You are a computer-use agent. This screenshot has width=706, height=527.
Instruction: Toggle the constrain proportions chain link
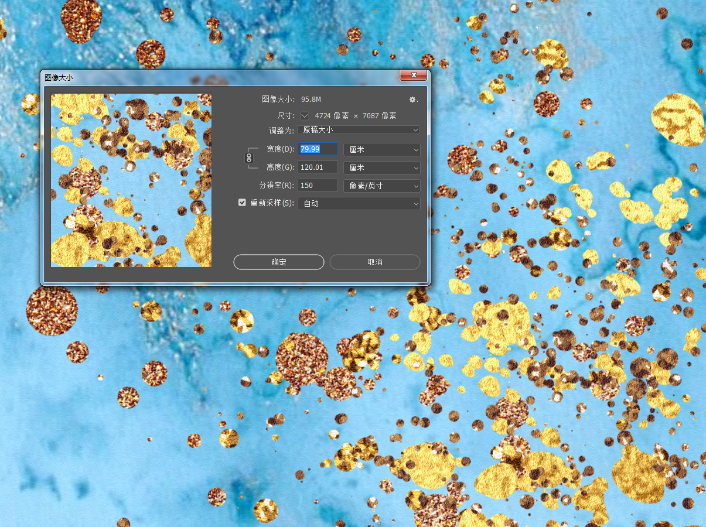(x=248, y=158)
